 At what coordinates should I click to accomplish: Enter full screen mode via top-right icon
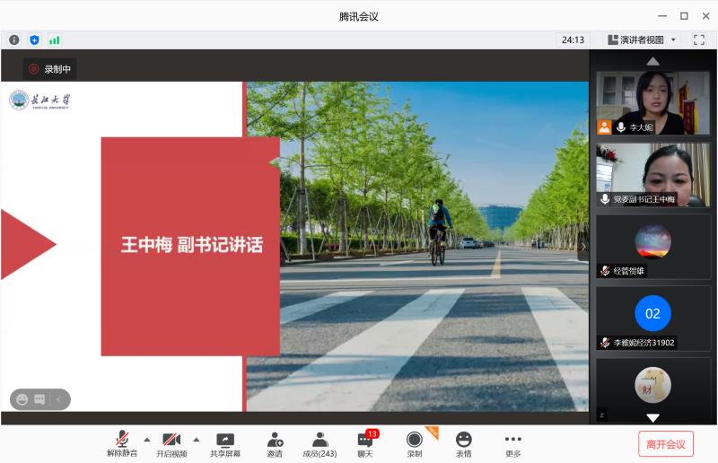click(x=699, y=39)
